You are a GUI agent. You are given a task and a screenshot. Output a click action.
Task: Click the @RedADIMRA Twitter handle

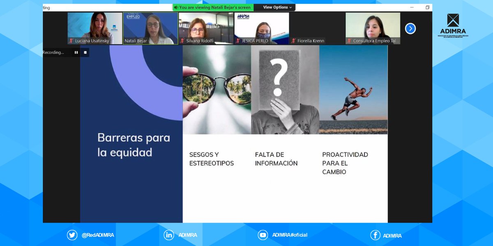pos(98,235)
